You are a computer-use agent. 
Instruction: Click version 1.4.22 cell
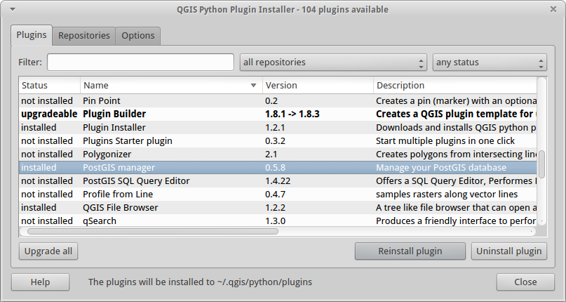pos(278,180)
